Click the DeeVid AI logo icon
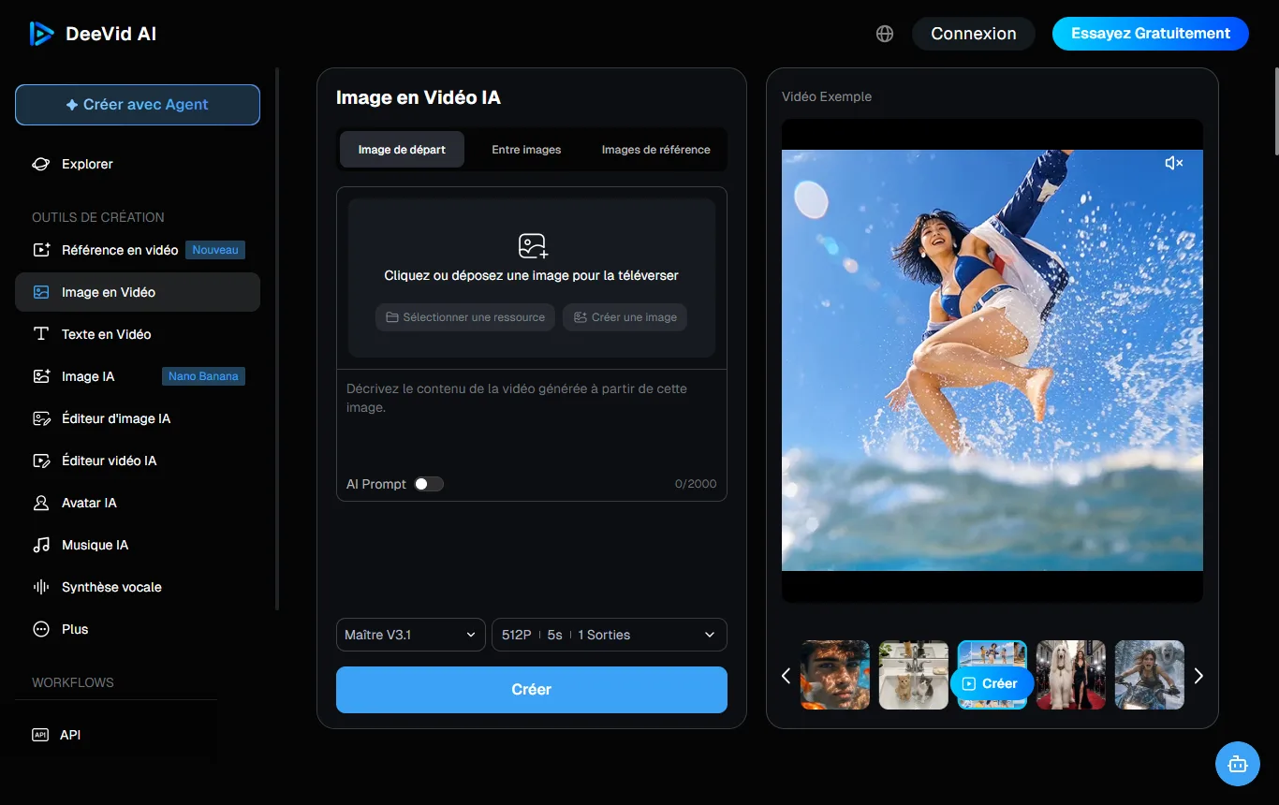 point(41,34)
